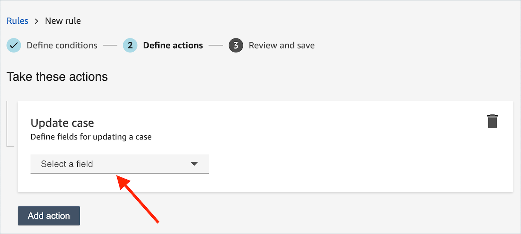Click the step 3 numbered circle badge
Viewport: 521px width, 234px height.
(236, 45)
